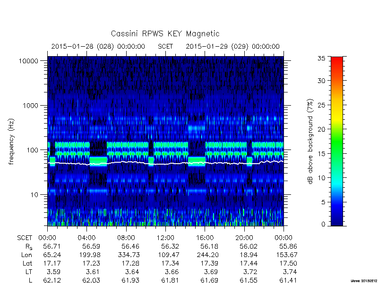This screenshot has width=378, height=283.
Task: Click the "dB above background (7%)" label
Action: (x=310, y=141)
